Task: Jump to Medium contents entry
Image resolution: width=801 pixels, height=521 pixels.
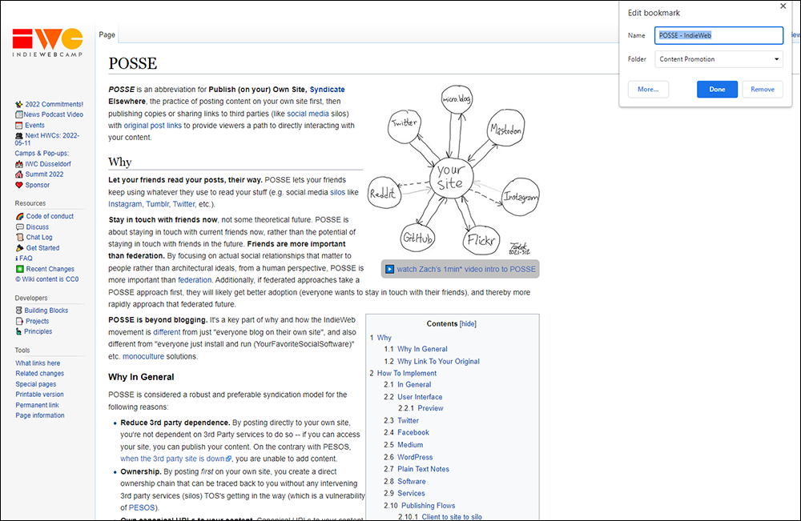Action: pyautogui.click(x=410, y=445)
